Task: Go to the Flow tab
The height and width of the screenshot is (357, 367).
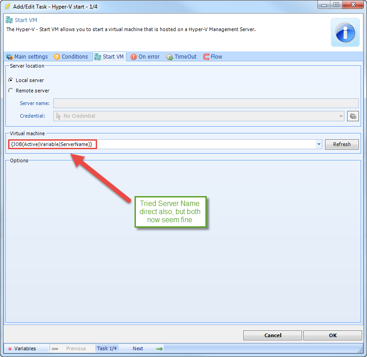Action: tap(213, 57)
